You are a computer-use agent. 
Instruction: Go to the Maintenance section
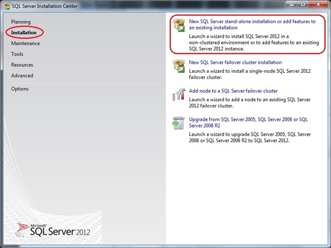pyautogui.click(x=25, y=43)
